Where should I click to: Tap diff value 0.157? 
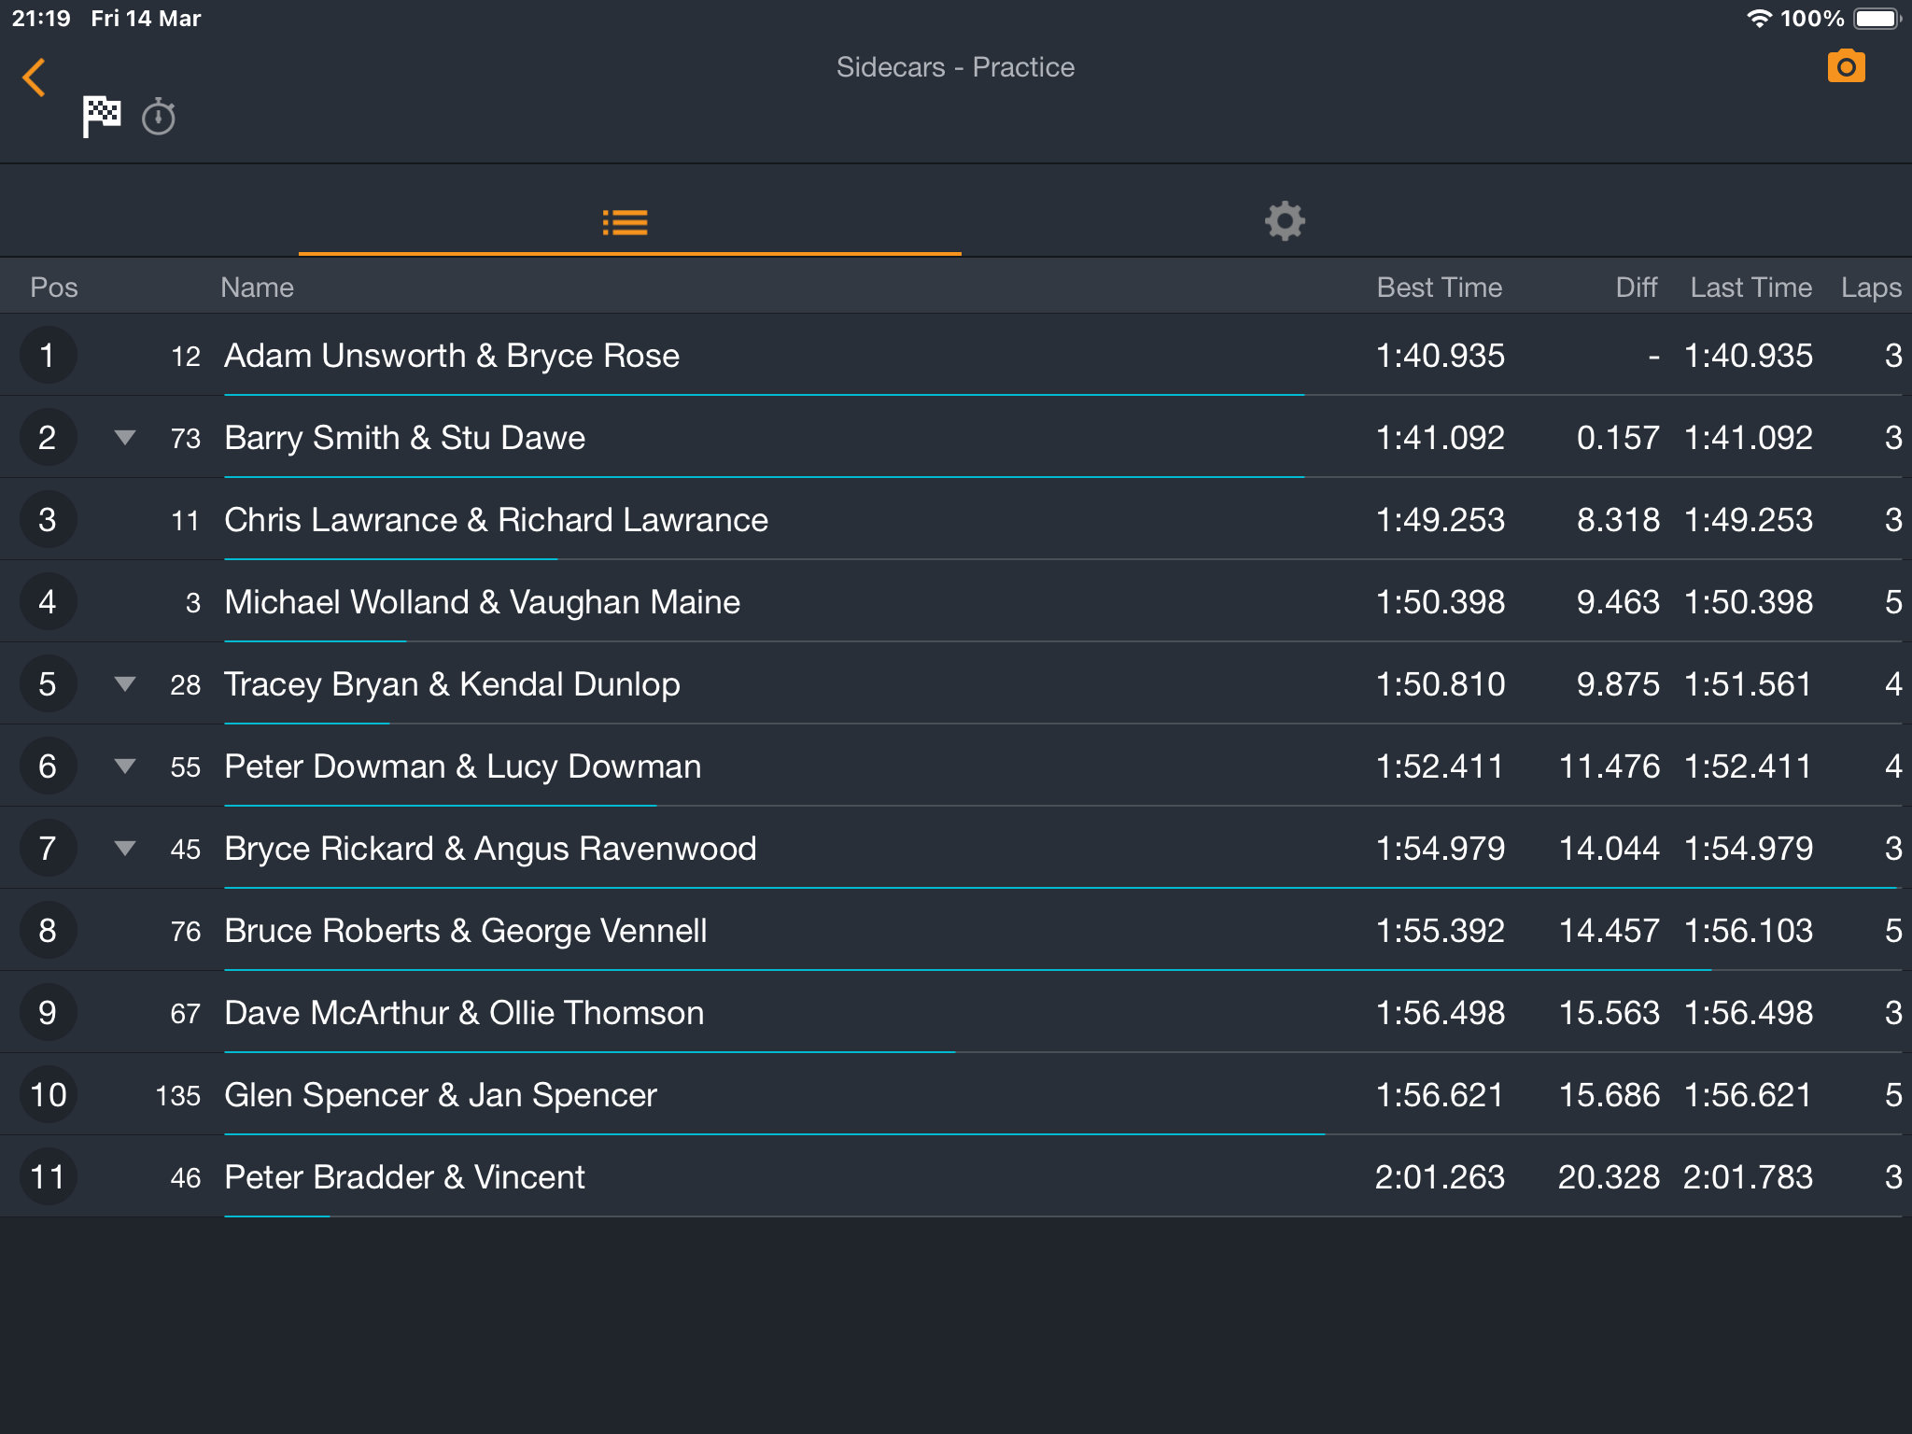click(1618, 437)
